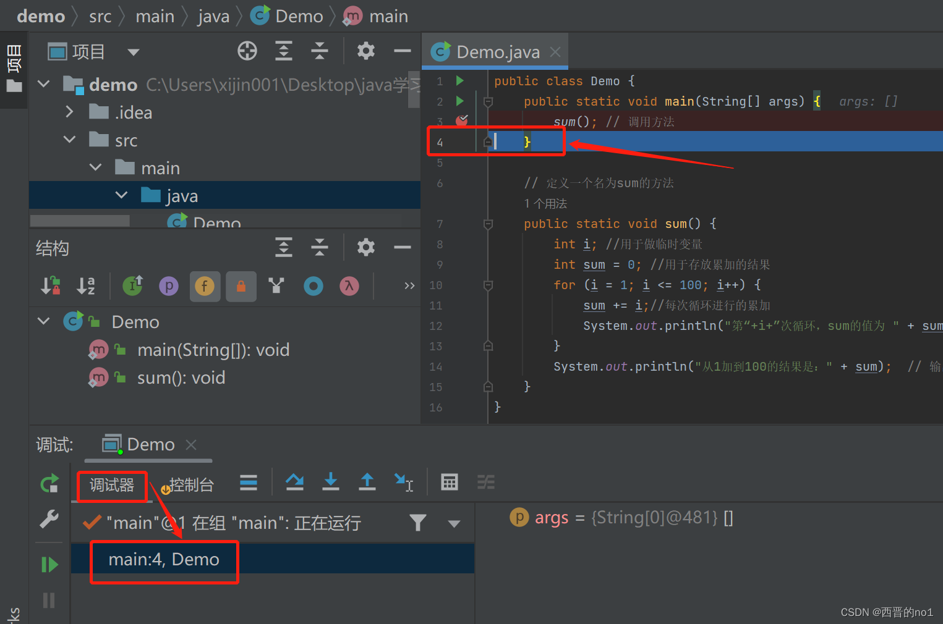Select the main:4, Demo stack frame
This screenshot has height=624, width=943.
(x=273, y=559)
